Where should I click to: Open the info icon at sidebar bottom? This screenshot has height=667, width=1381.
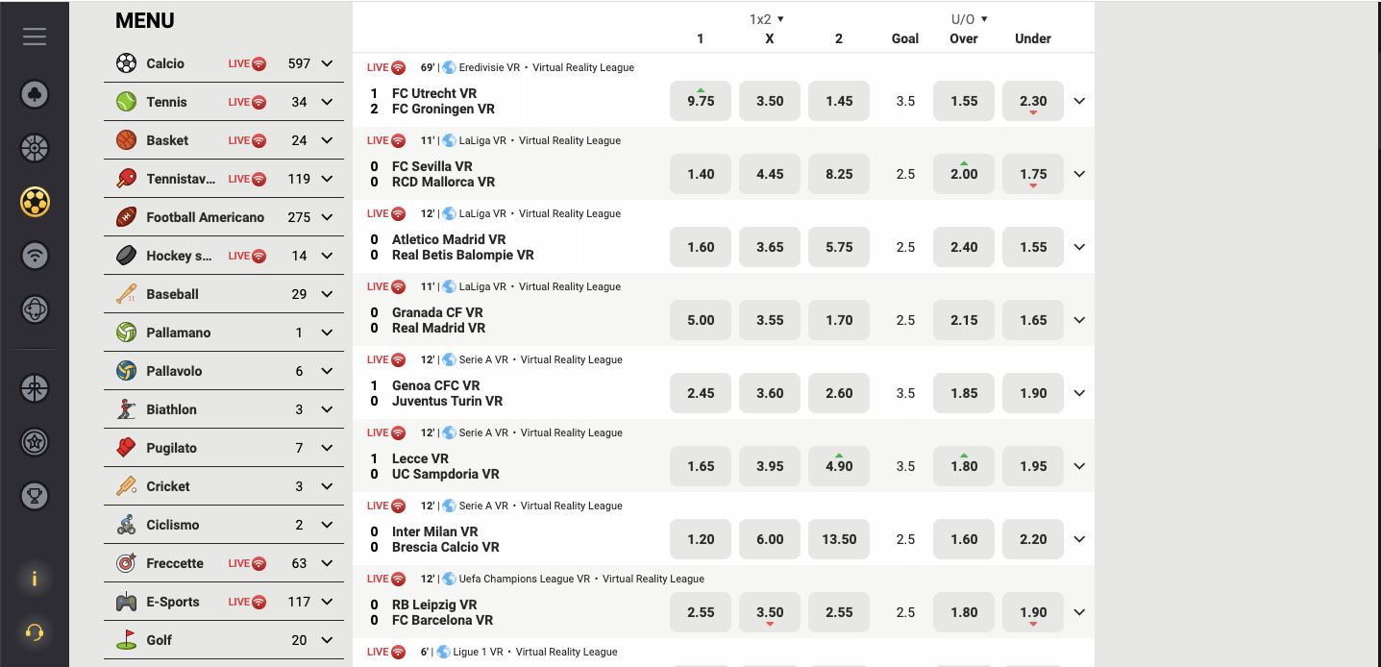tap(35, 580)
